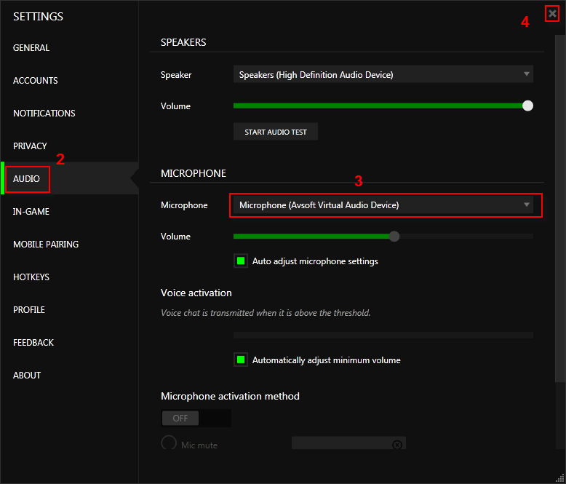Switch to the In-Game settings tab
The height and width of the screenshot is (484, 566).
31,212
